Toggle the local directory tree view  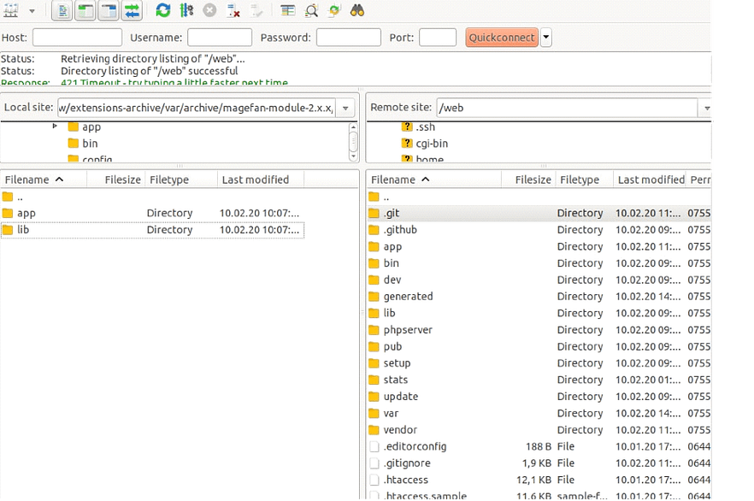coord(85,11)
